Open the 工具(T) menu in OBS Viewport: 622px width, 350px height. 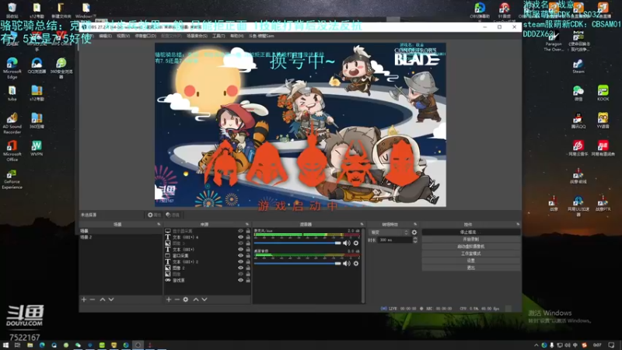click(218, 36)
